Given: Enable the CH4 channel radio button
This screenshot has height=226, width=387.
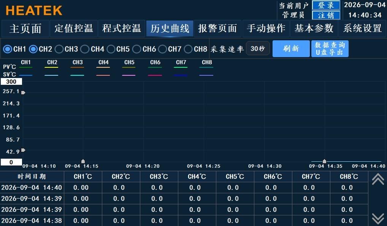Looking at the screenshot, I should pos(85,49).
